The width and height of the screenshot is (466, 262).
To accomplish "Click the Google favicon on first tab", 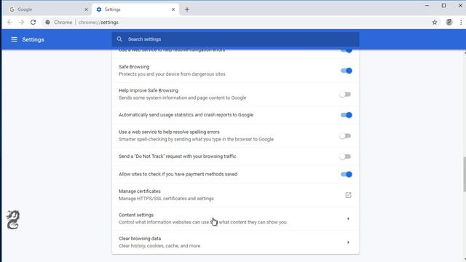I will click(x=12, y=9).
